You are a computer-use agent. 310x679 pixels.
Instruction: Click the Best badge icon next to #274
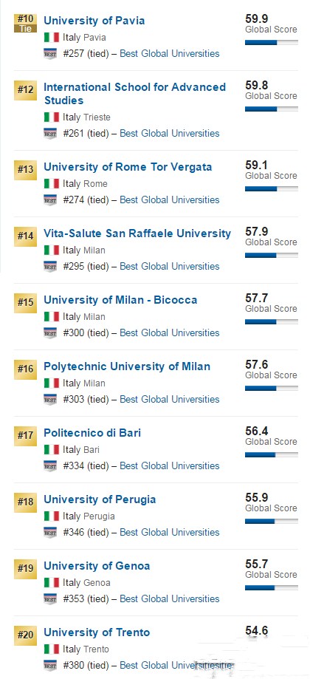[50, 200]
